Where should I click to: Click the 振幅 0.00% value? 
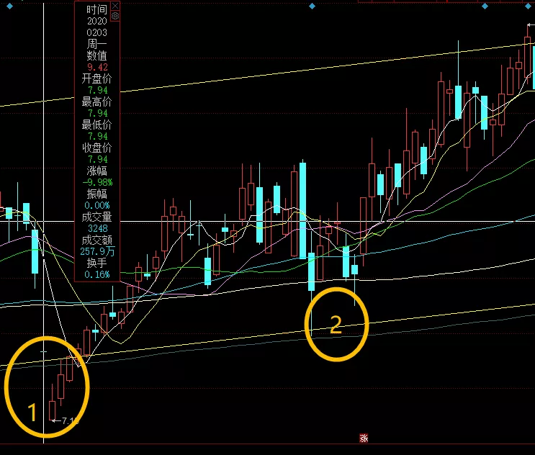tap(96, 205)
